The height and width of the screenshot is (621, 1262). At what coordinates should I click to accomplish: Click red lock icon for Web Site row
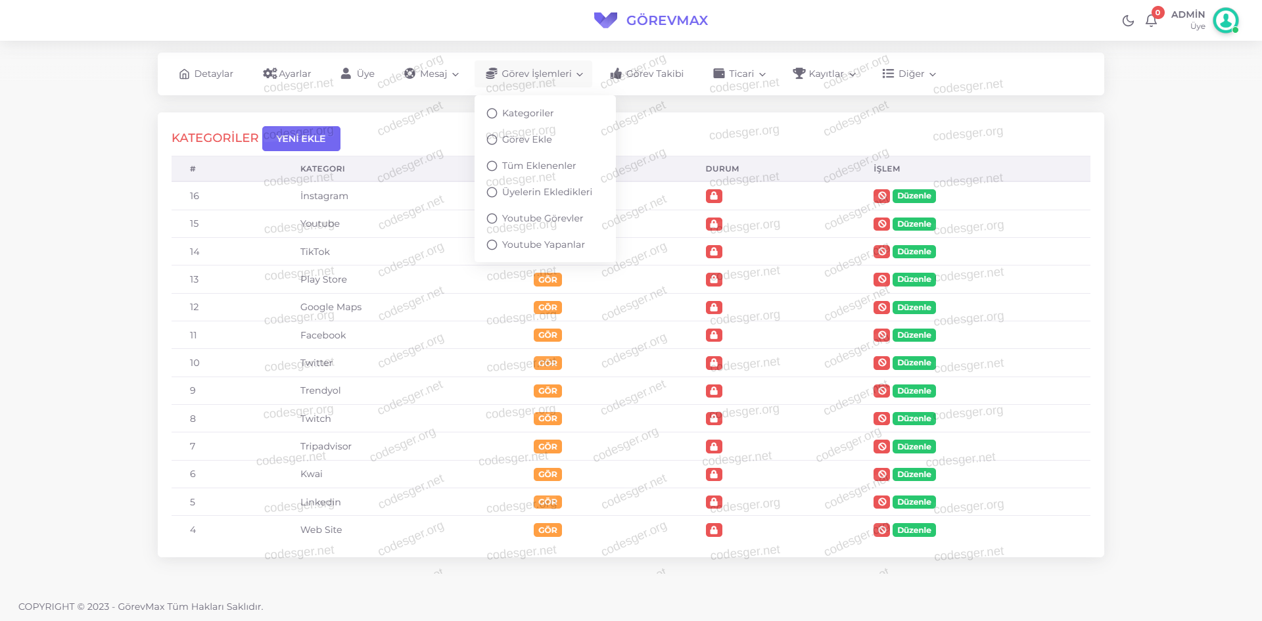pos(714,530)
